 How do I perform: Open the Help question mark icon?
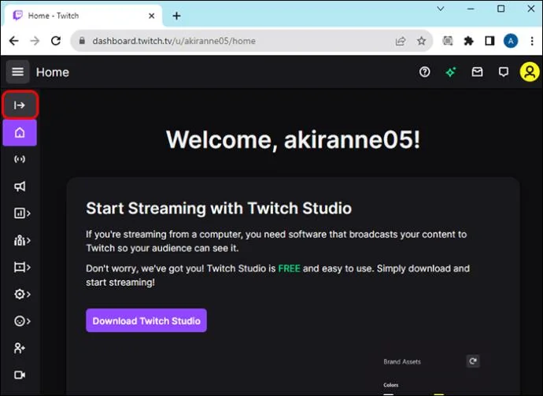425,72
